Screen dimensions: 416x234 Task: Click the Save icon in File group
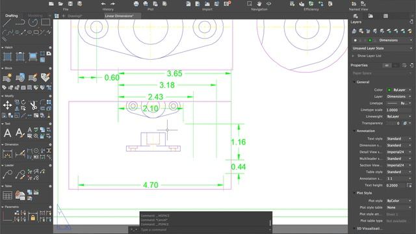click(x=70, y=4)
